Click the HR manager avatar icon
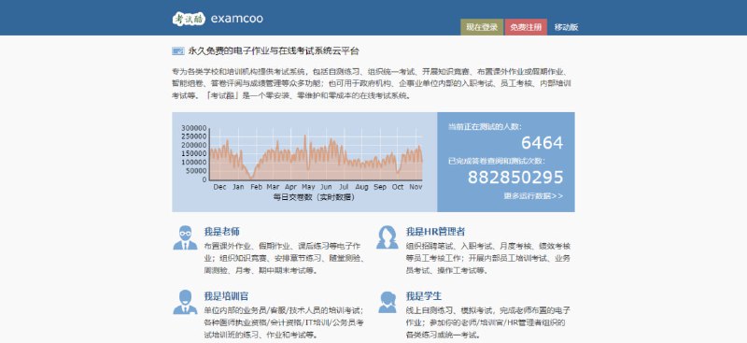747x343 pixels. pyautogui.click(x=387, y=237)
